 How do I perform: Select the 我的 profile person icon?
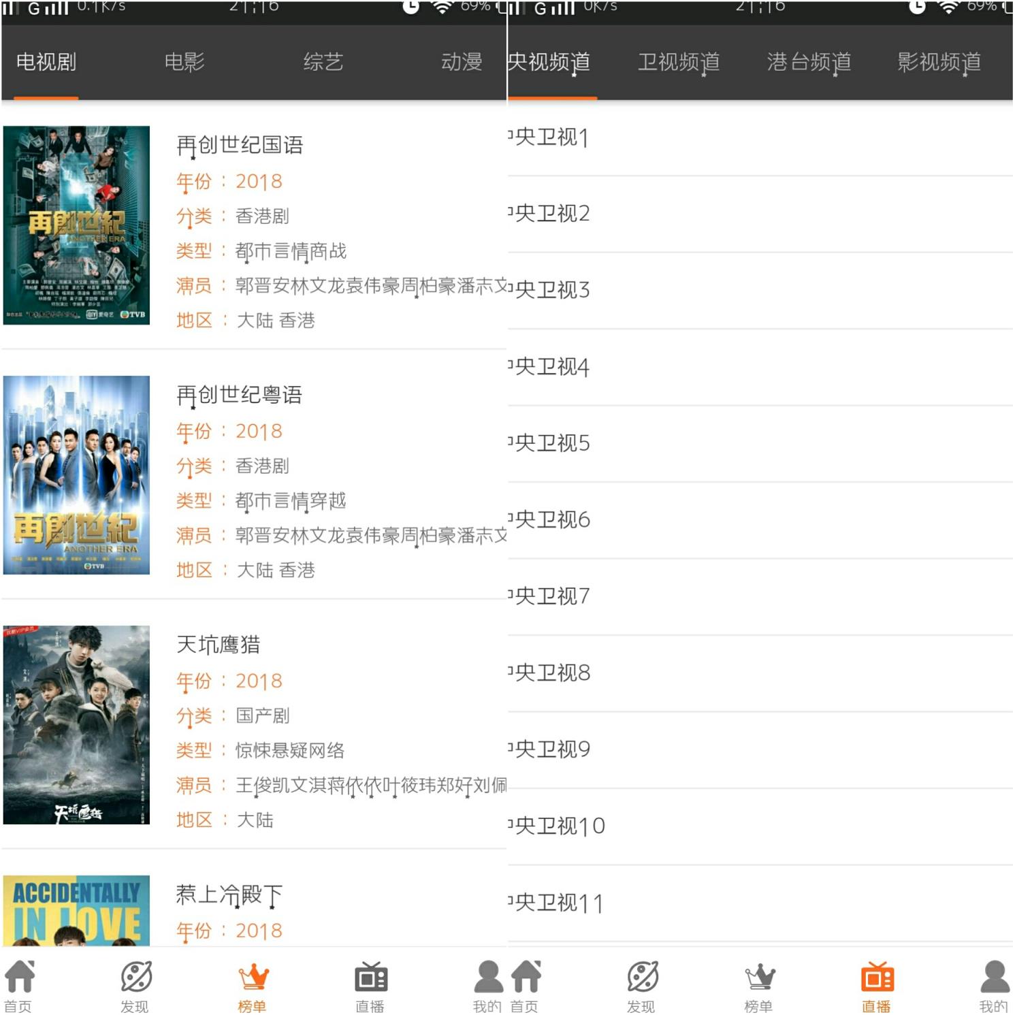[487, 982]
